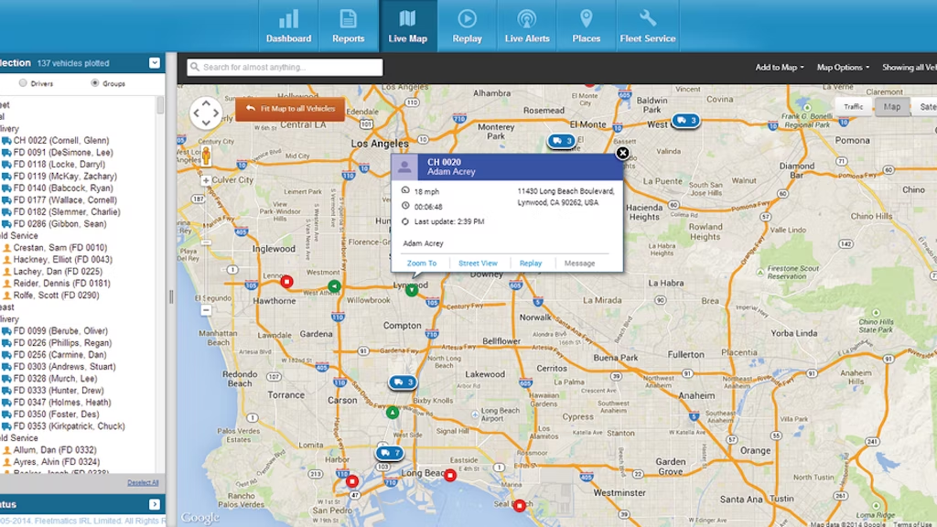Click the truck icon beside FD 0256 (Carmine, Dan)
937x527 pixels.
point(6,355)
